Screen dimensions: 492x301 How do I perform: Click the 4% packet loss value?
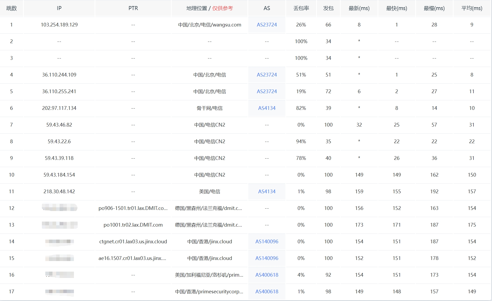point(301,275)
